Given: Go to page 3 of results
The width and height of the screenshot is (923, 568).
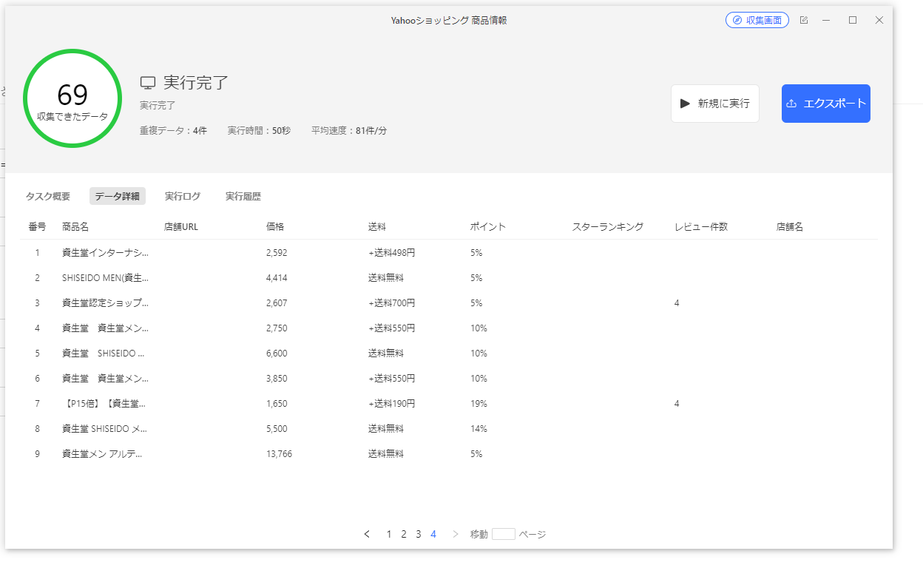Looking at the screenshot, I should click(418, 534).
